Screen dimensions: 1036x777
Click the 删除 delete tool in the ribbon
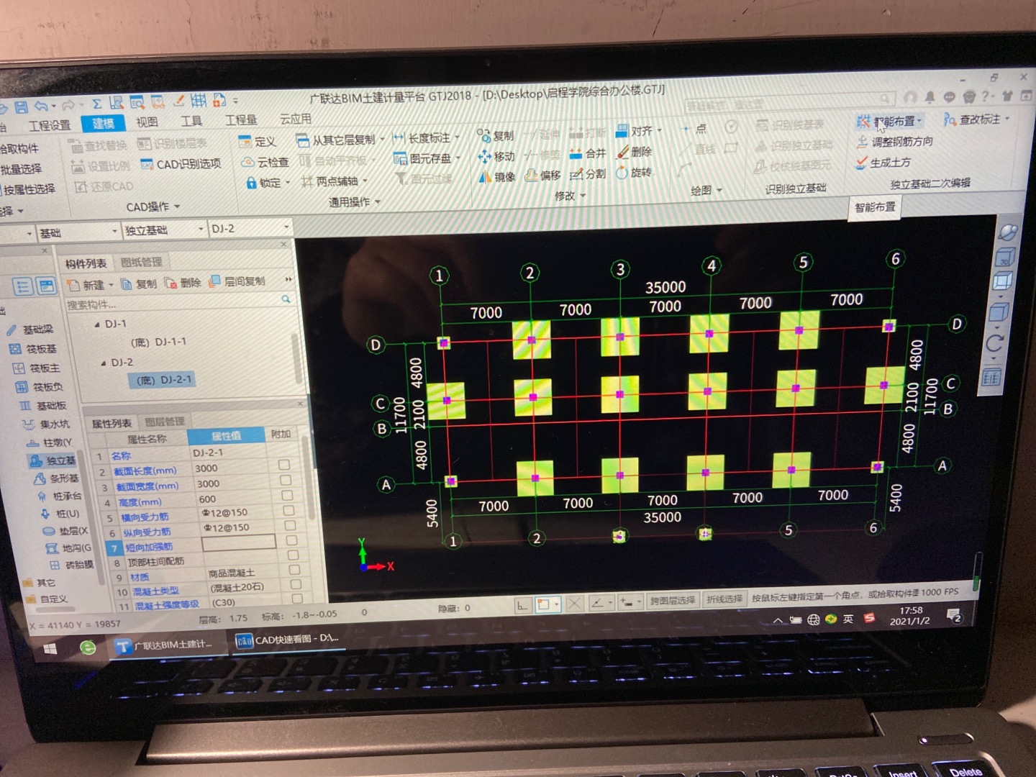[634, 152]
